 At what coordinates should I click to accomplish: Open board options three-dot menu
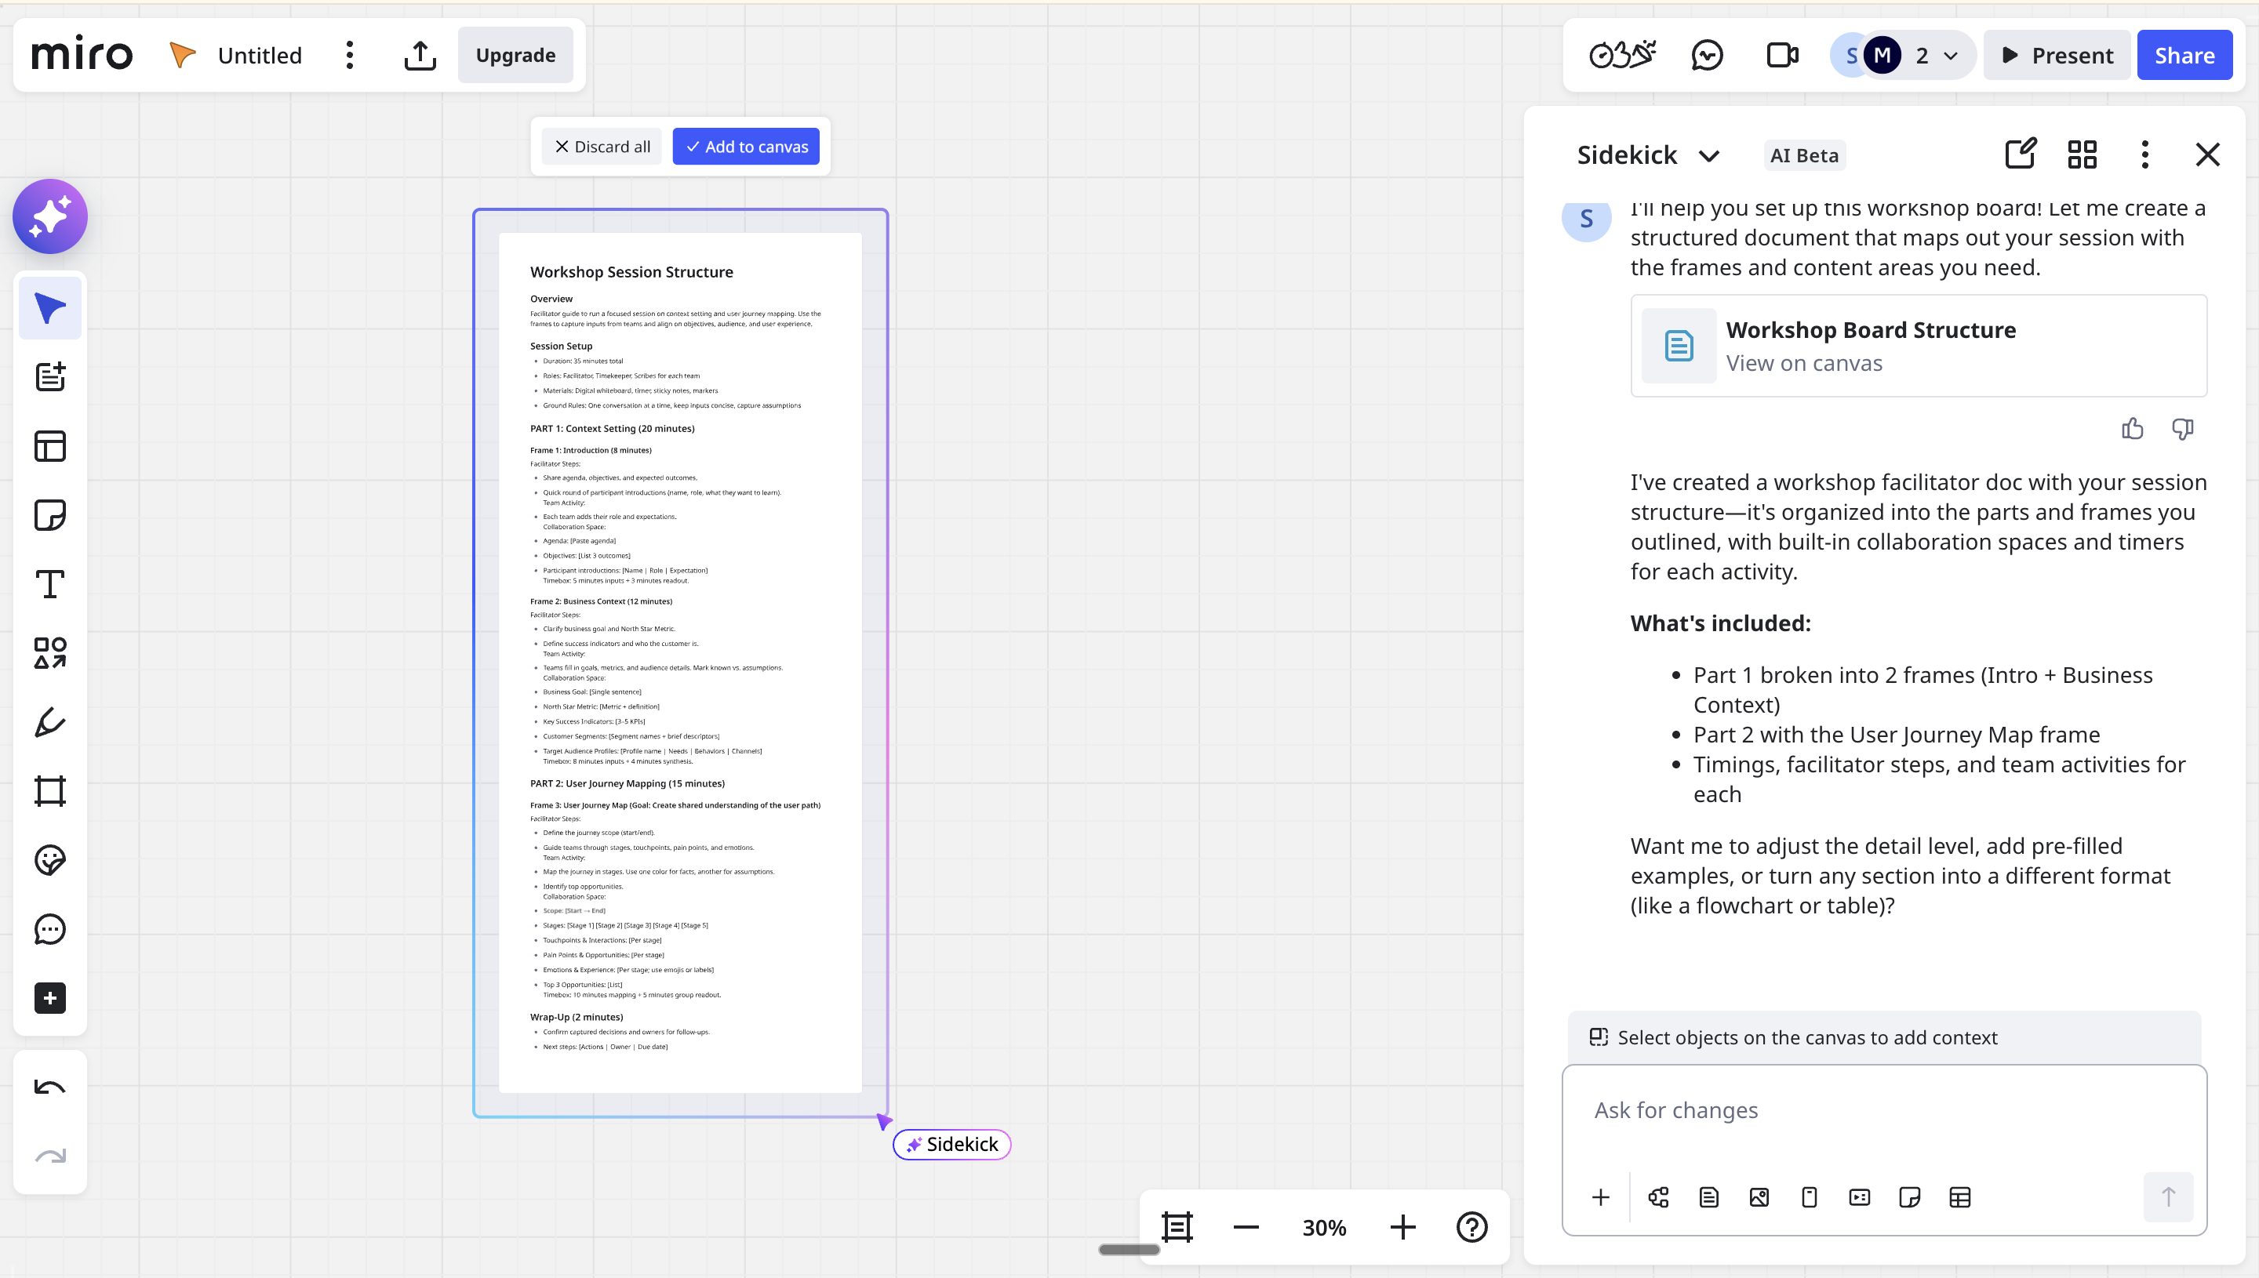349,56
